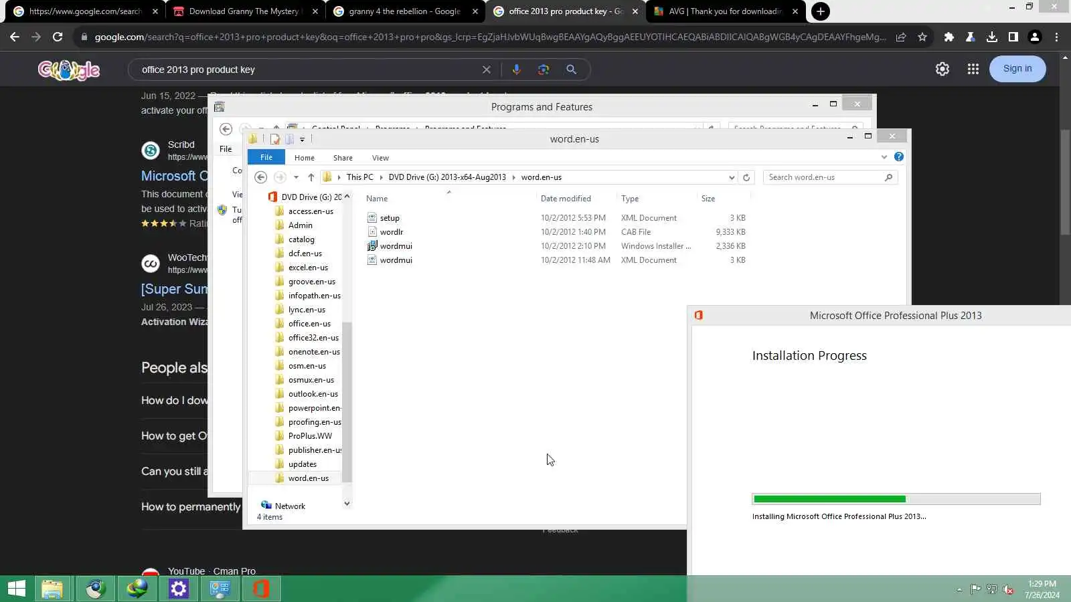Select the excel.en-us folder in tree
1071x602 pixels.
pos(308,268)
